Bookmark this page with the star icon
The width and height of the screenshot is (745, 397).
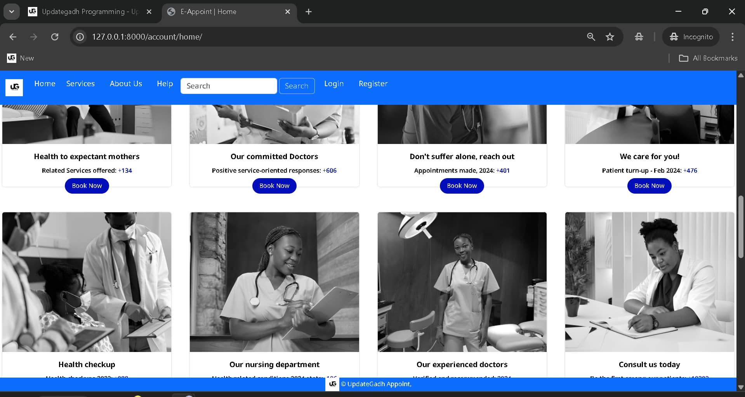pyautogui.click(x=610, y=37)
